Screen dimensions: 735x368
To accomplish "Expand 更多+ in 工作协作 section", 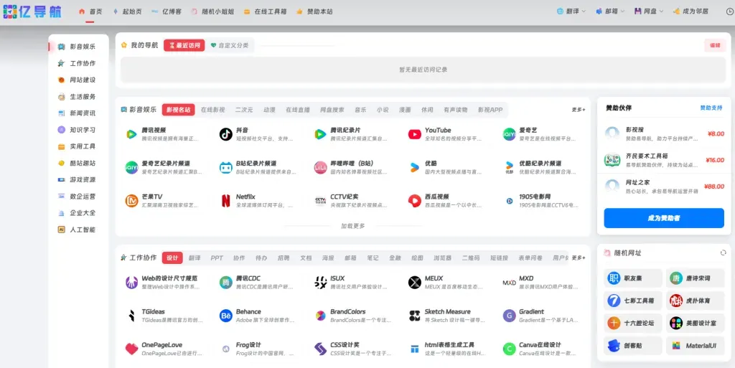I will click(578, 258).
